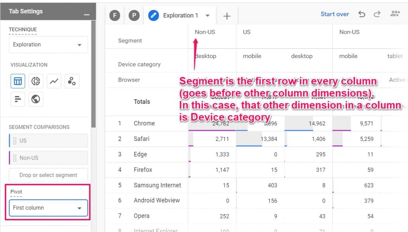Expand the Exploration 1 tab chevron
This screenshot has width=408, height=232.
pyautogui.click(x=207, y=16)
